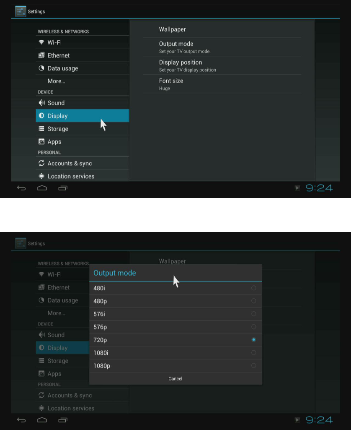Viewport: 351px width, 430px height.
Task: Select the 1080i output mode radio button
Action: pos(254,353)
